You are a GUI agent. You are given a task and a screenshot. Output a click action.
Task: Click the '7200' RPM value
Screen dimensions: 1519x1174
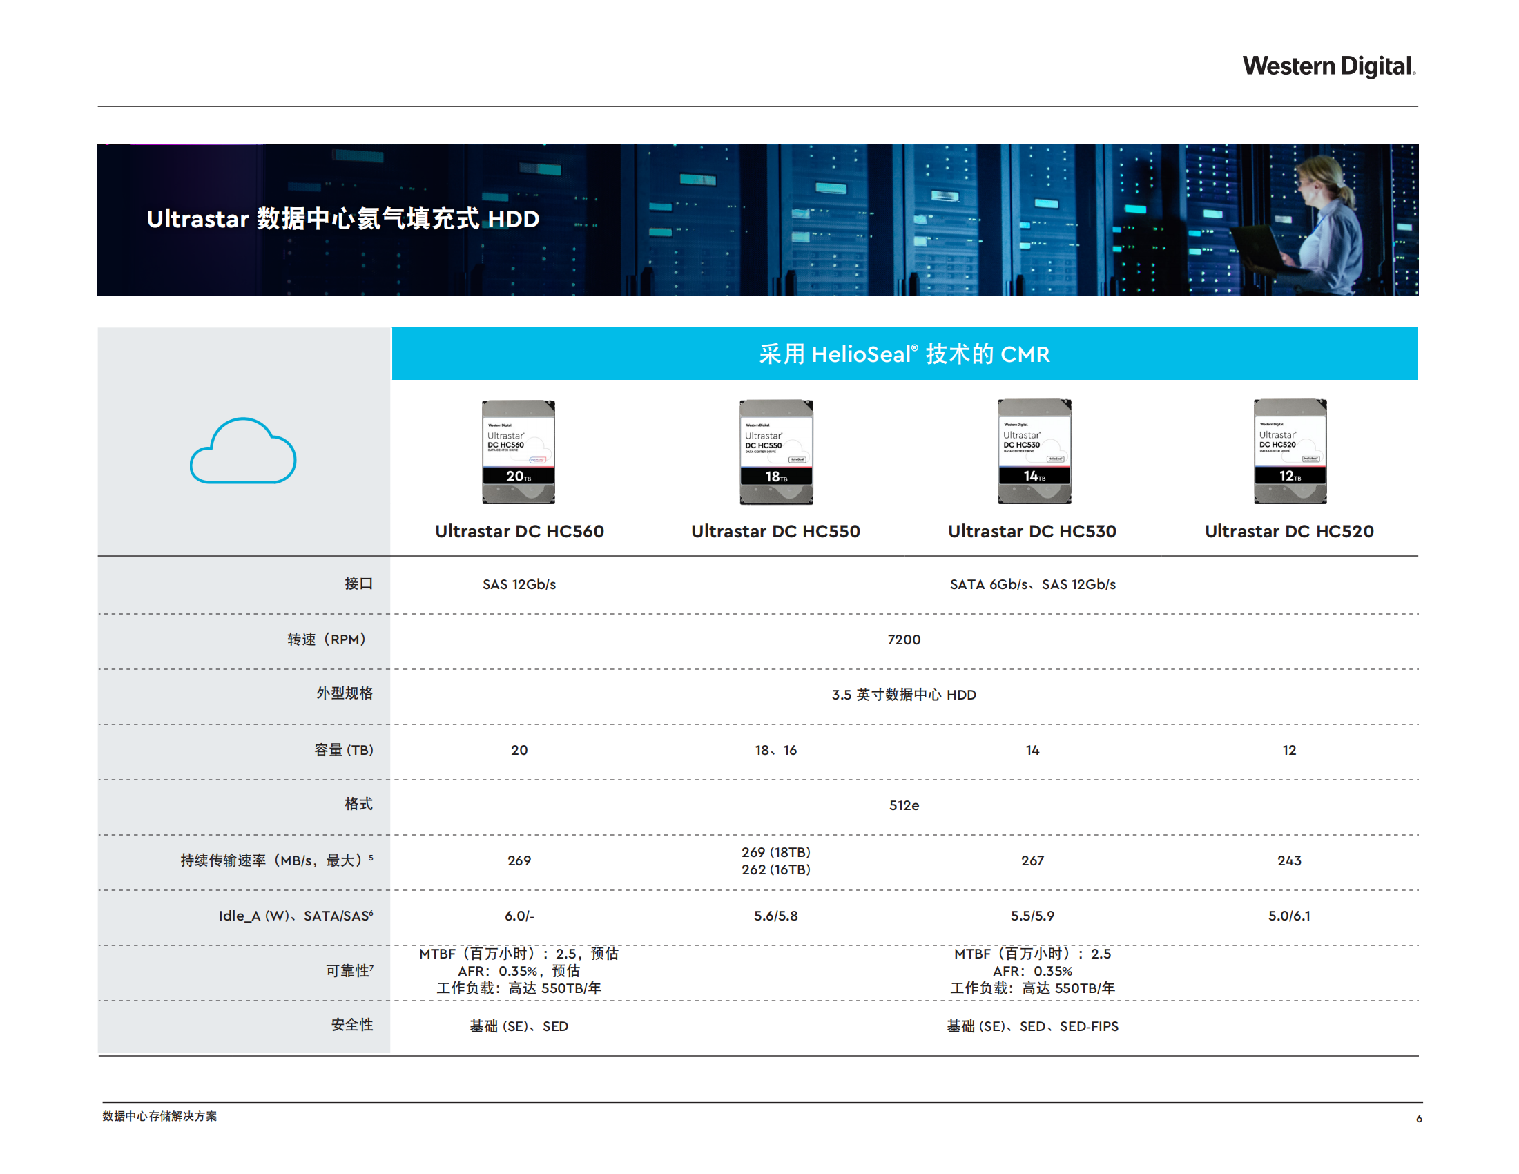click(x=904, y=639)
